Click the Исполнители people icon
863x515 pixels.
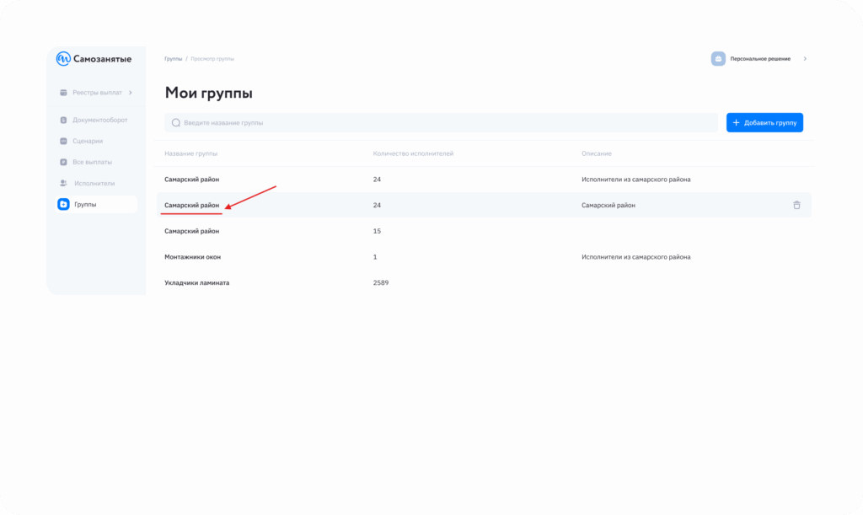coord(63,183)
